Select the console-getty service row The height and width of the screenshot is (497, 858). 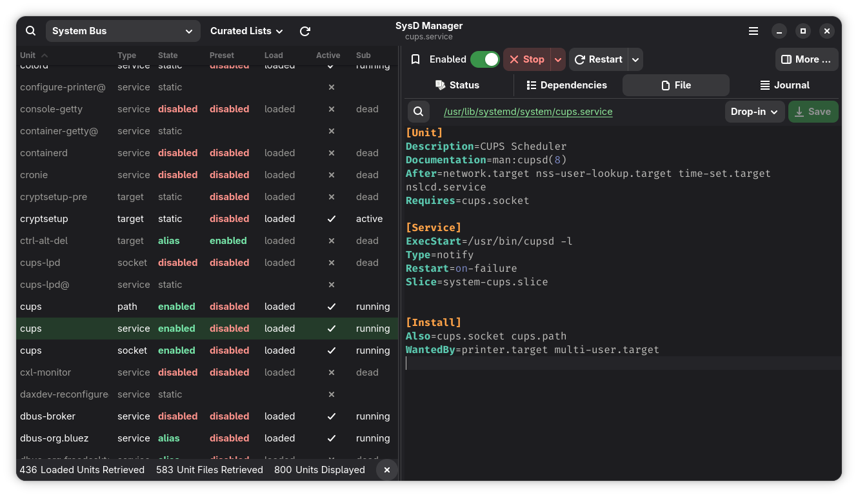tap(207, 109)
